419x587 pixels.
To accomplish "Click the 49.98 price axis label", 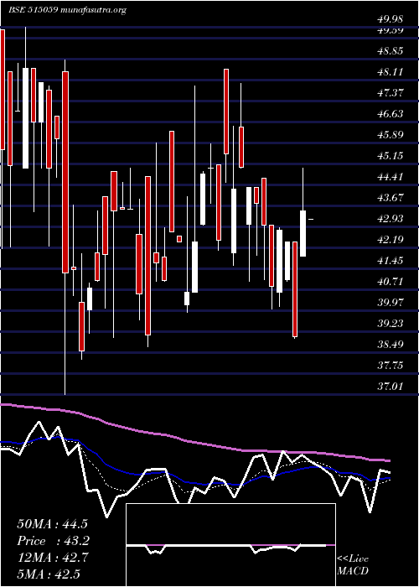I will pos(391,18).
